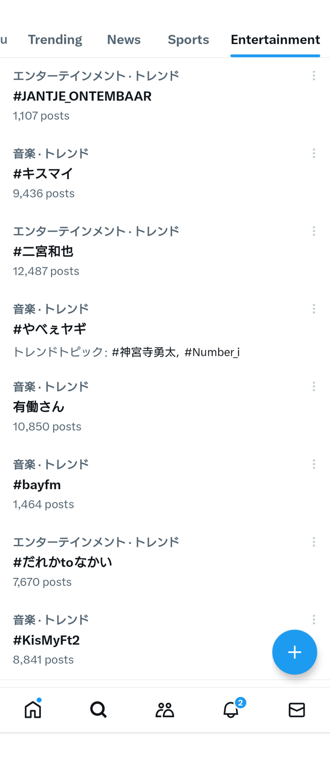330x771 pixels.
Task: Open the #KisMyFt2 trend
Action: pyautogui.click(x=165, y=640)
